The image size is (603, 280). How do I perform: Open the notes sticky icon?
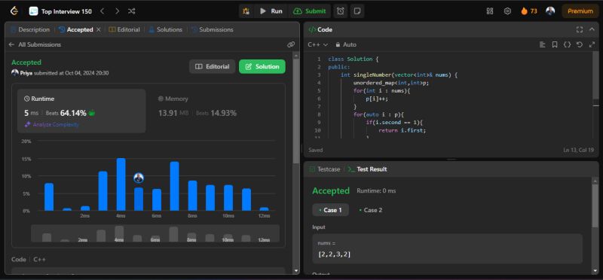click(x=357, y=11)
